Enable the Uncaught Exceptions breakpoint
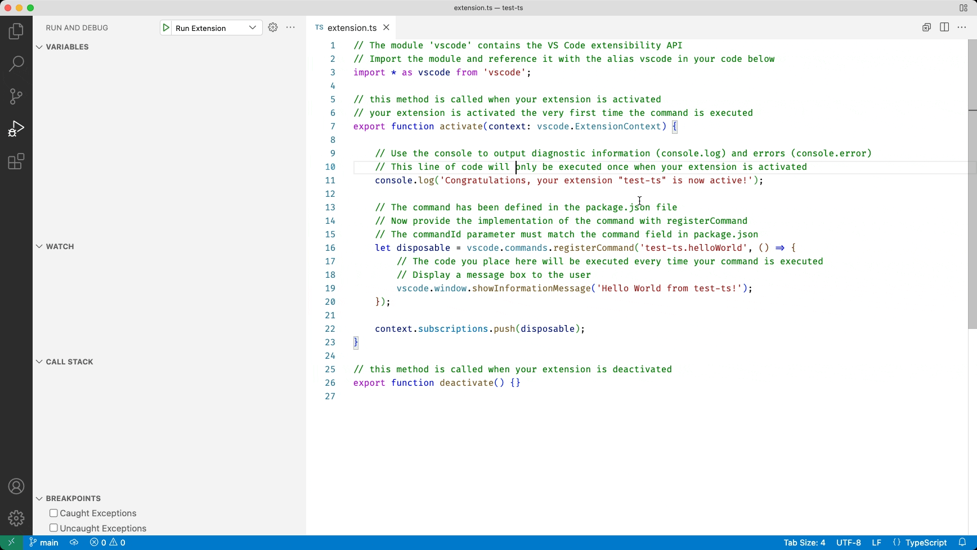This screenshot has width=977, height=550. coord(54,528)
